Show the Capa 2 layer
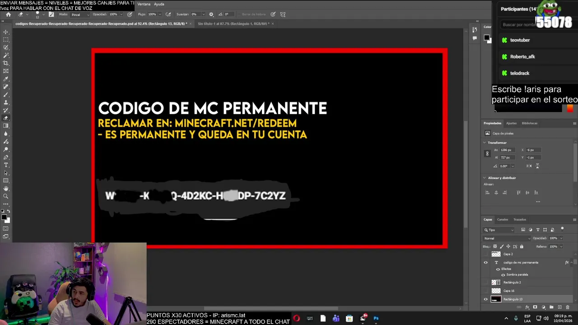Screen dimensions: 578x325 485,254
